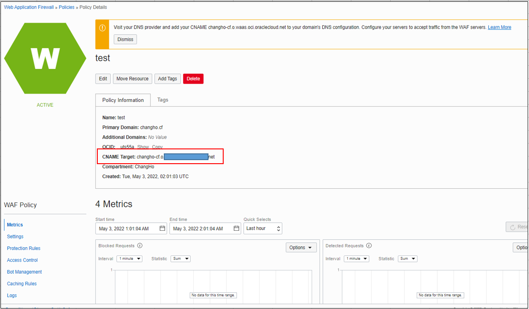Click info icon next to Detected Requests
The height and width of the screenshot is (309, 529).
tap(369, 246)
